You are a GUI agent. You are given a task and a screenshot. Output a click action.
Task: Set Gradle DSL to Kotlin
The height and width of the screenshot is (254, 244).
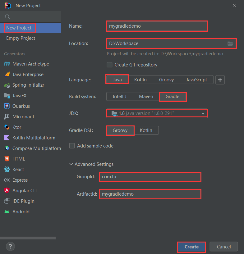(x=146, y=130)
